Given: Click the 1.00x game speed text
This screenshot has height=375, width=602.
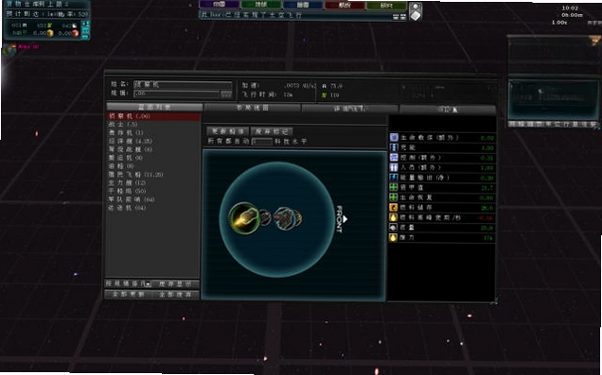Looking at the screenshot, I should [559, 23].
